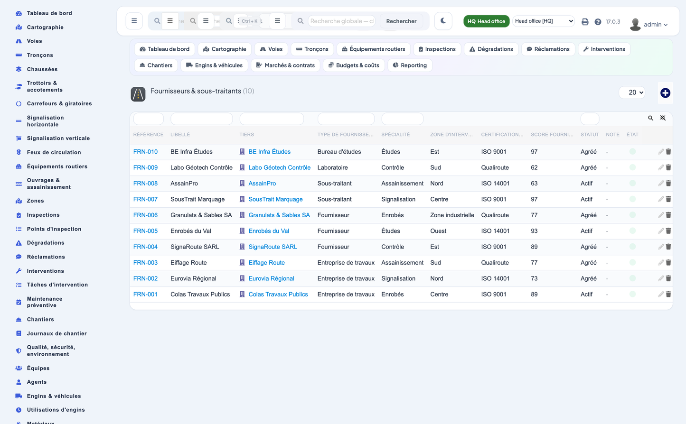Open the Chantiers tab

[x=156, y=65]
